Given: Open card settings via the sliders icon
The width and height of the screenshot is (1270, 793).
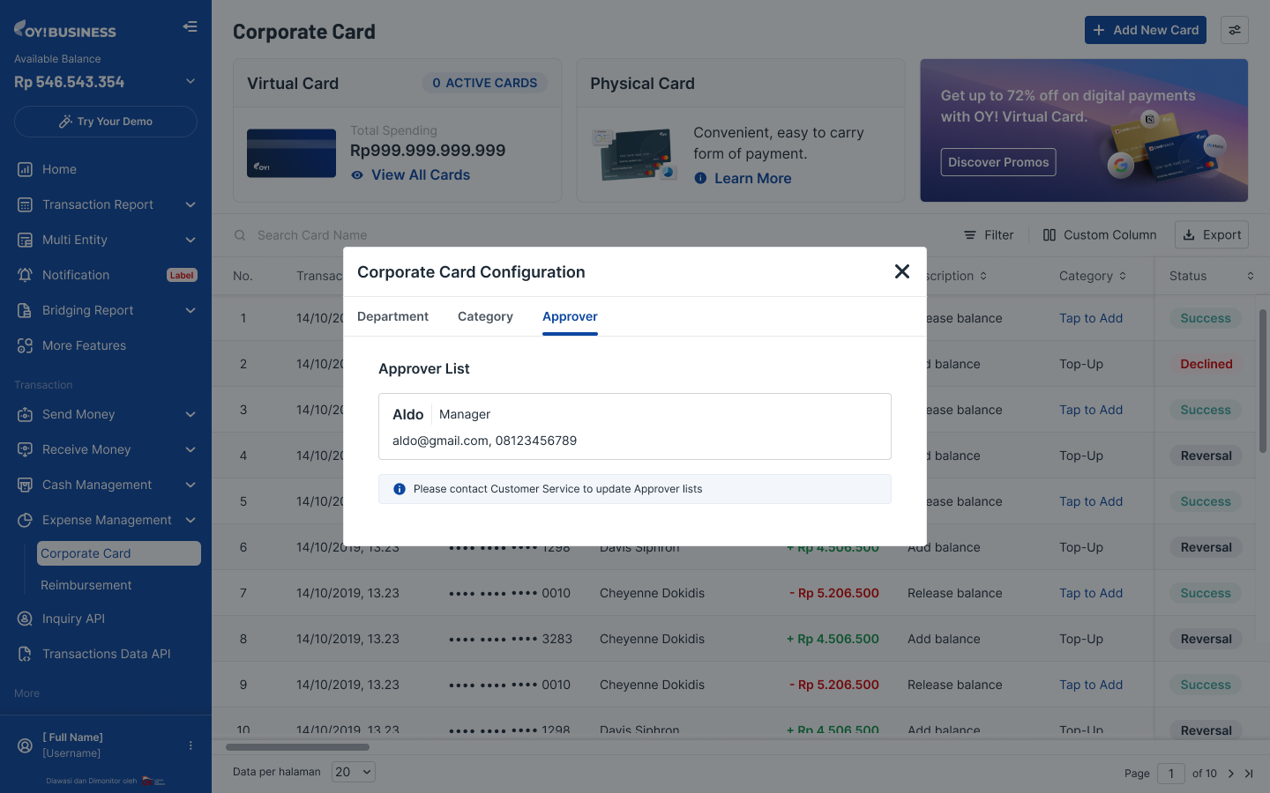Looking at the screenshot, I should (1234, 30).
